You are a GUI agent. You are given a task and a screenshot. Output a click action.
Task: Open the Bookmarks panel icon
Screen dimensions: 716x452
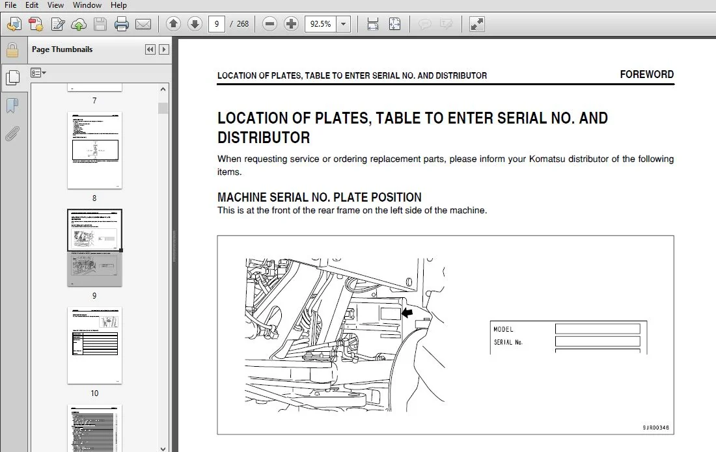point(12,106)
